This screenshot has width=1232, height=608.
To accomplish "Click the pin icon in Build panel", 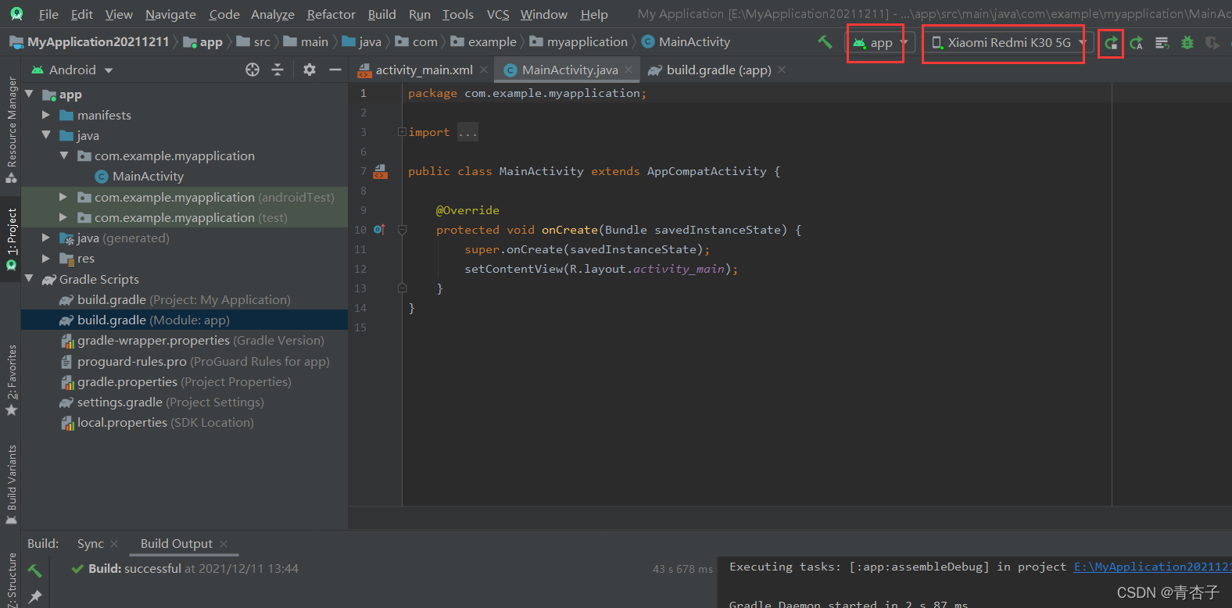I will [34, 597].
